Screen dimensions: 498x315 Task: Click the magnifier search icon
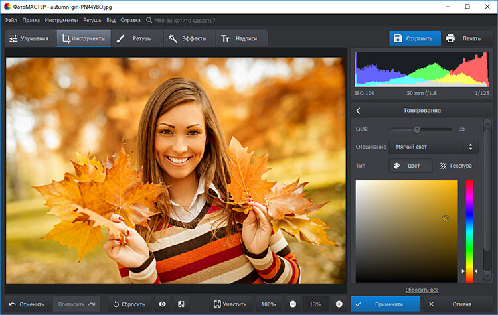149,20
